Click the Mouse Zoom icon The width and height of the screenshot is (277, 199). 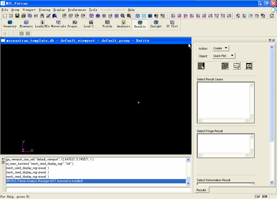83,16
